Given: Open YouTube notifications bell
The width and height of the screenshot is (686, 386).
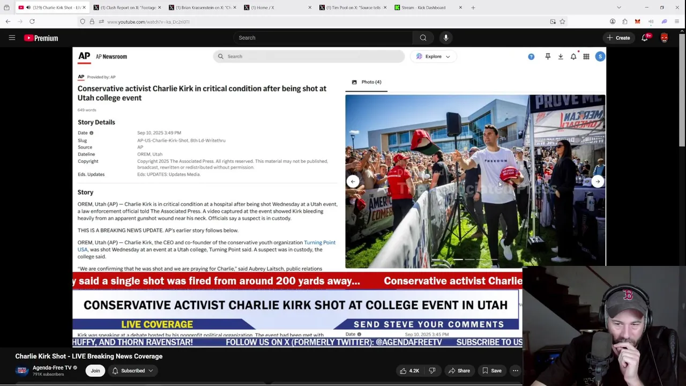Looking at the screenshot, I should [x=645, y=38].
